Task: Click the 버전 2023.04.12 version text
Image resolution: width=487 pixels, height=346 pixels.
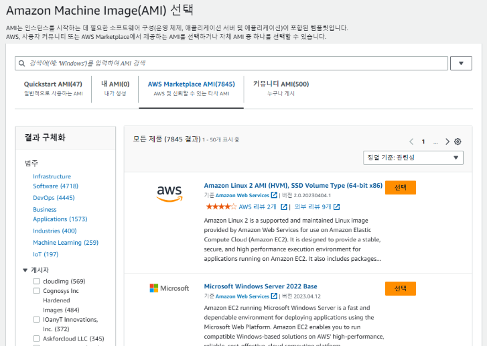Action: (301, 296)
